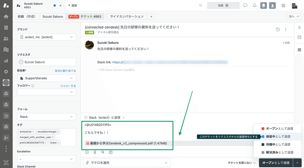The height and width of the screenshot is (168, 304).
Task: Open the 会話 conversations button
Action: [223, 5]
